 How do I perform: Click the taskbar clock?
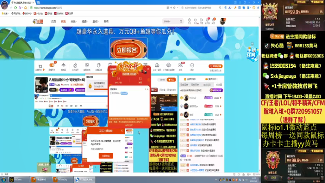254,179
